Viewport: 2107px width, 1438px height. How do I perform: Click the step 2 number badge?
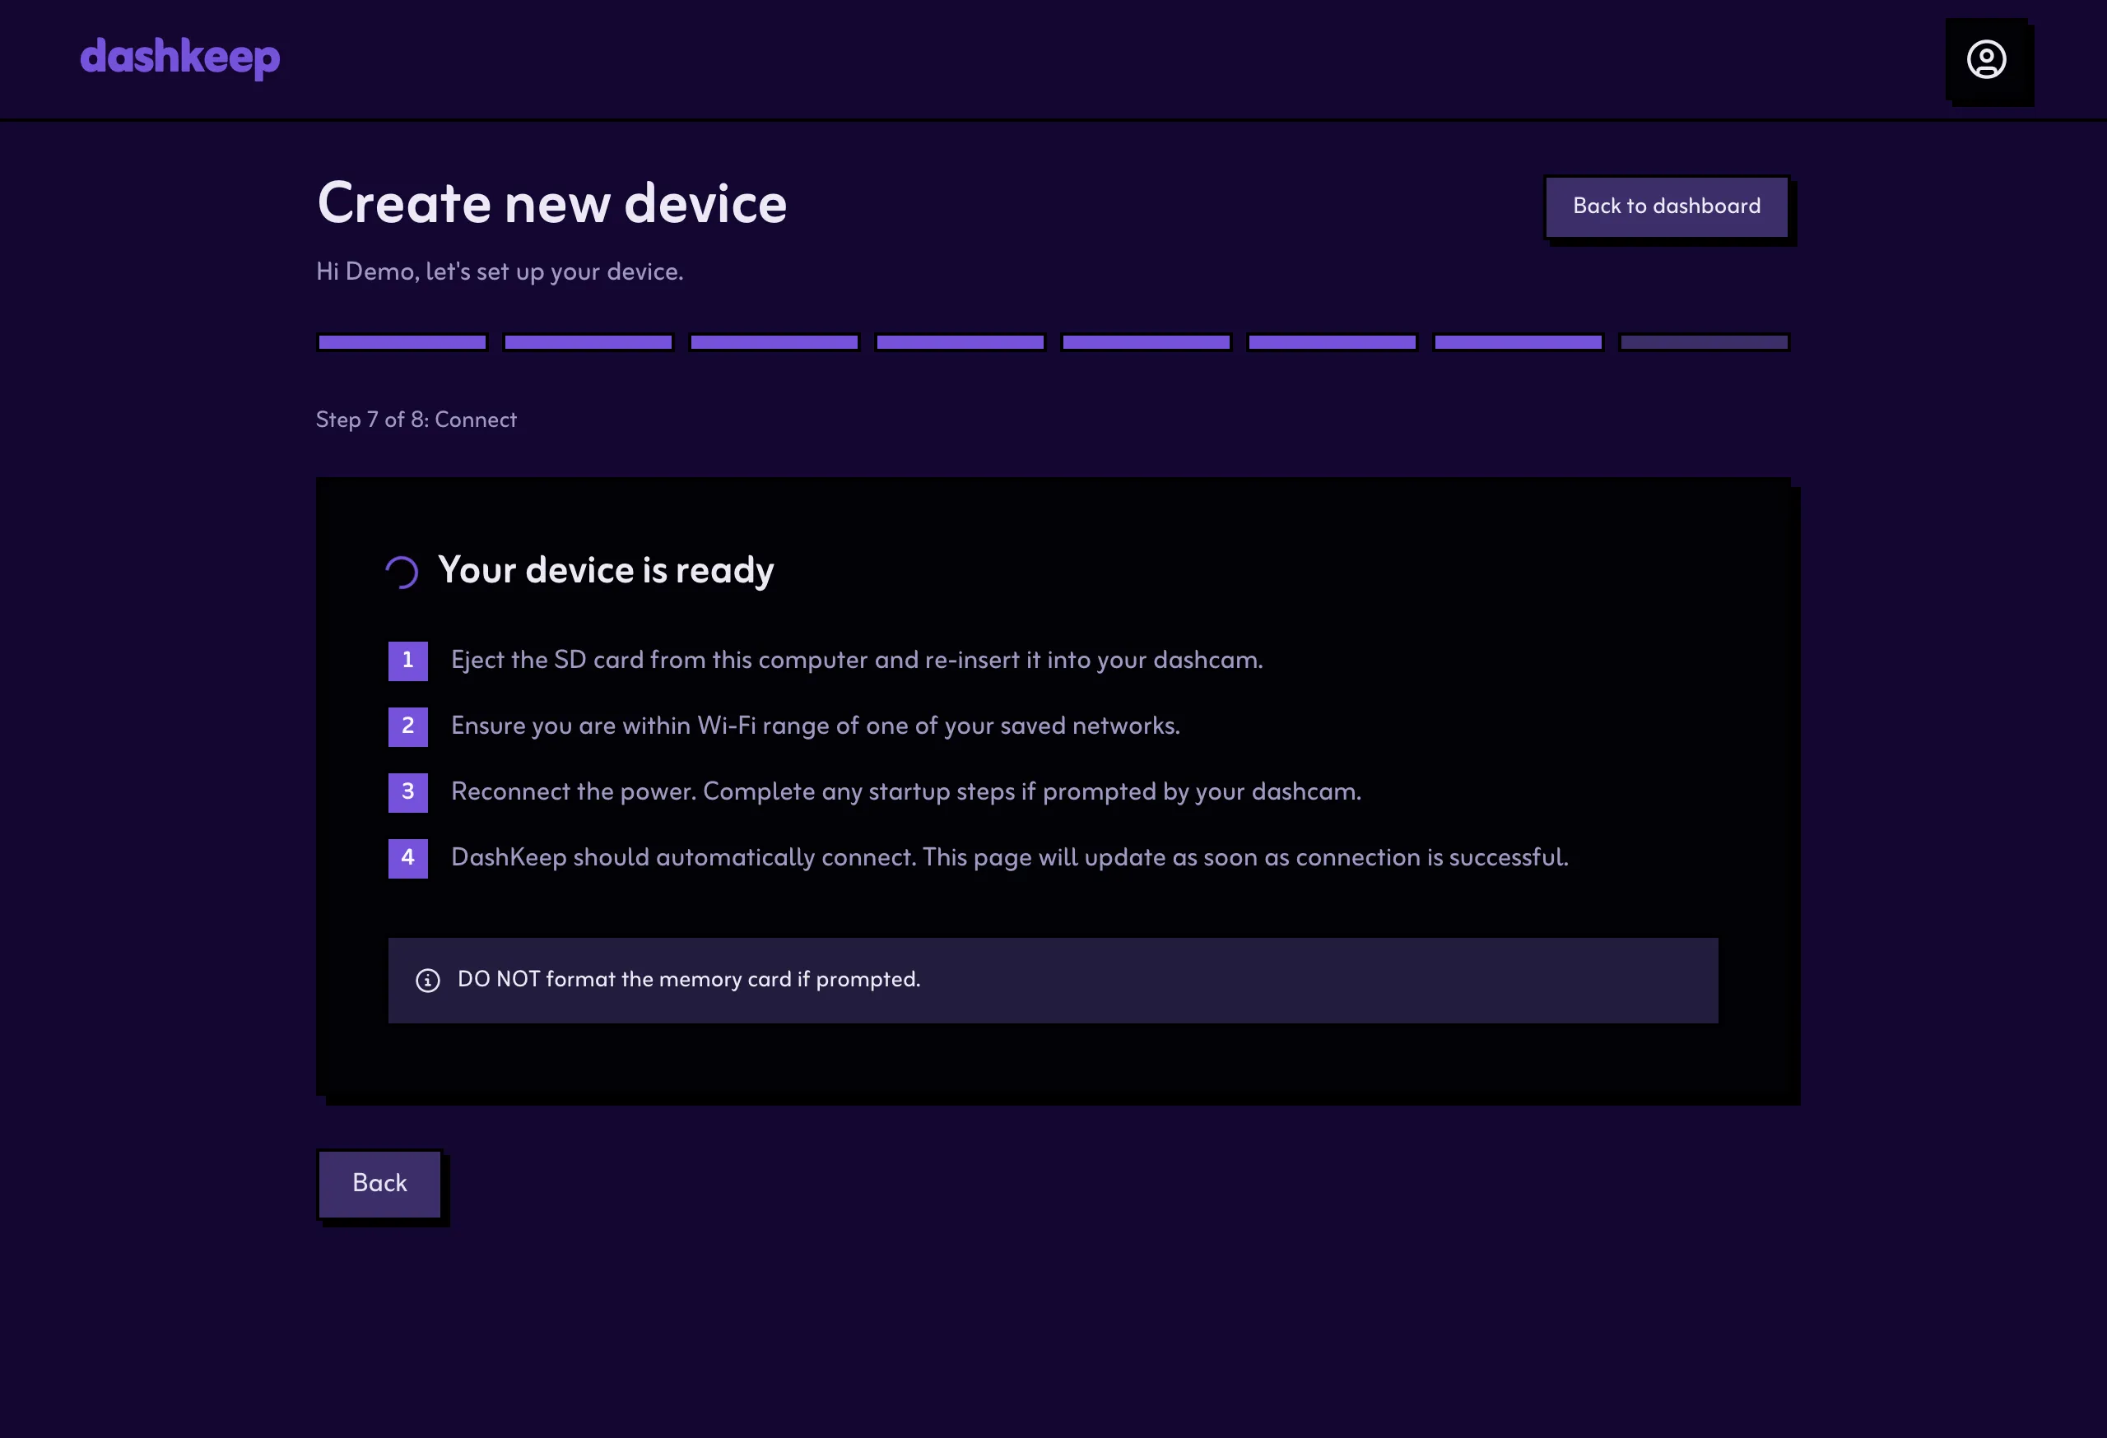pyautogui.click(x=408, y=726)
